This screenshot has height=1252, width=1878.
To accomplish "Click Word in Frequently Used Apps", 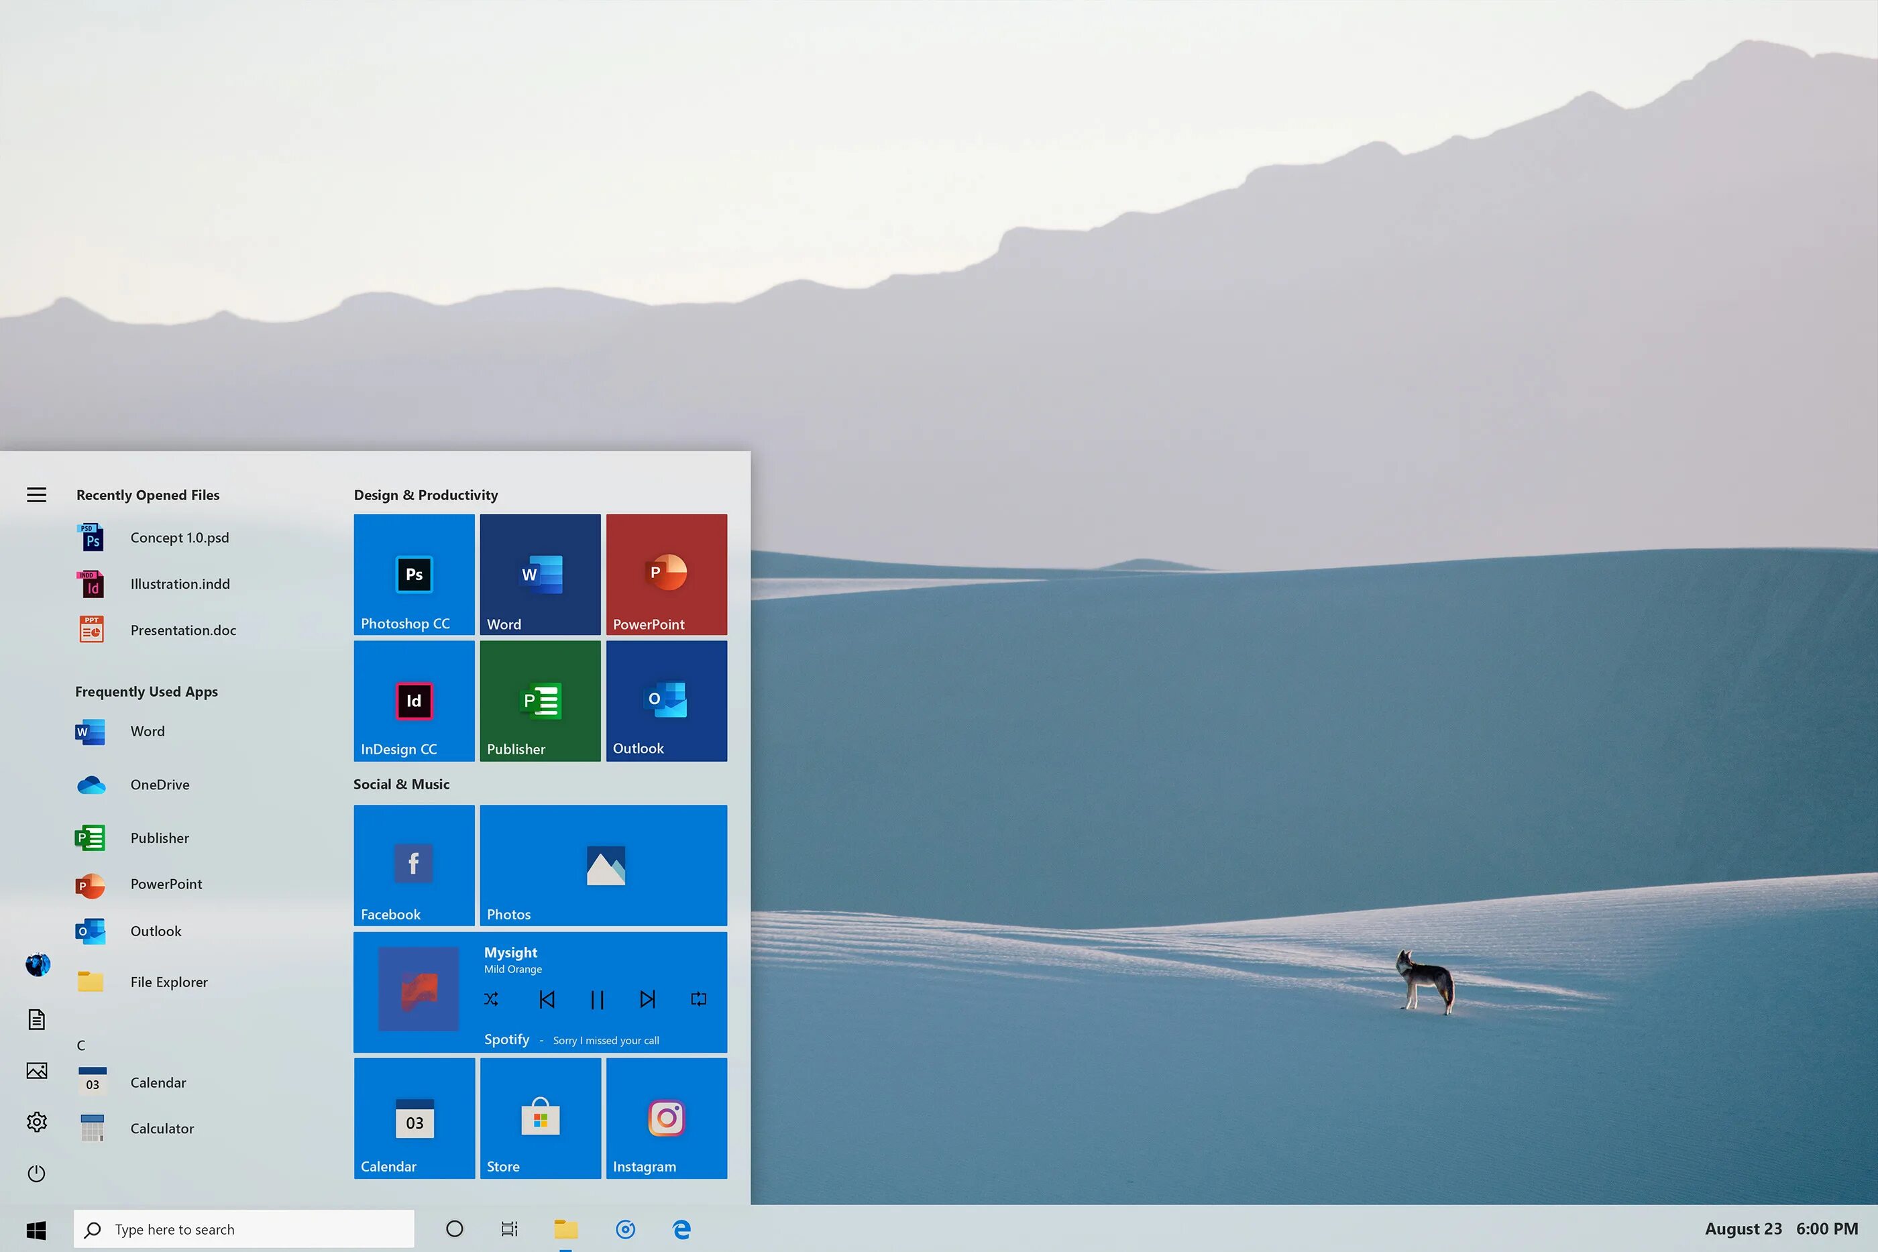I will [x=147, y=730].
